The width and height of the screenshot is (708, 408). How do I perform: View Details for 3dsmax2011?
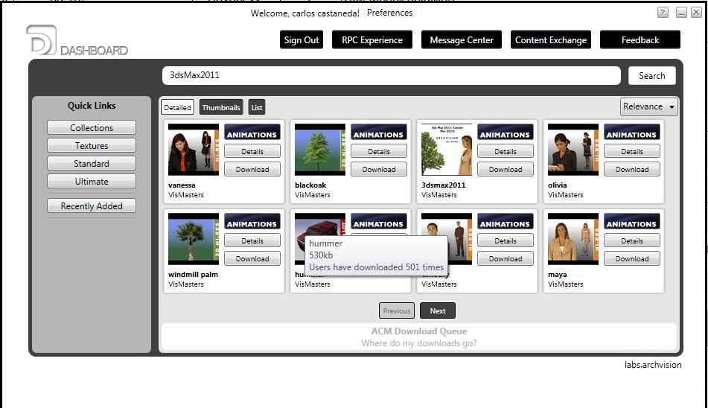(505, 151)
